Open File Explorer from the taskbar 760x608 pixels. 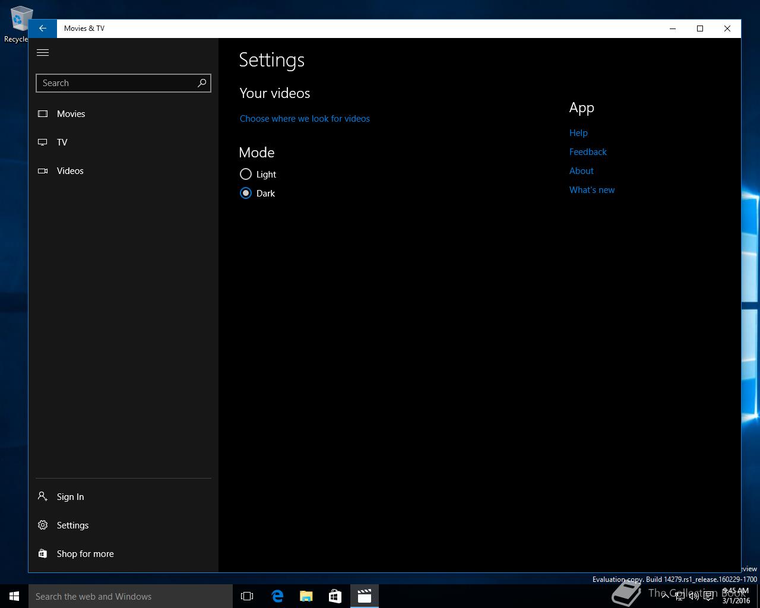tap(306, 596)
